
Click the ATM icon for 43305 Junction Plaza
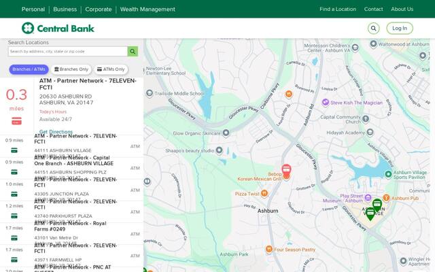tap(14, 194)
